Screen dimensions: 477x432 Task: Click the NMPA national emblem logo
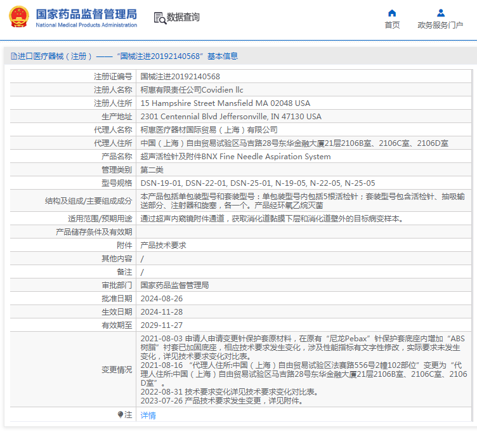(19, 17)
